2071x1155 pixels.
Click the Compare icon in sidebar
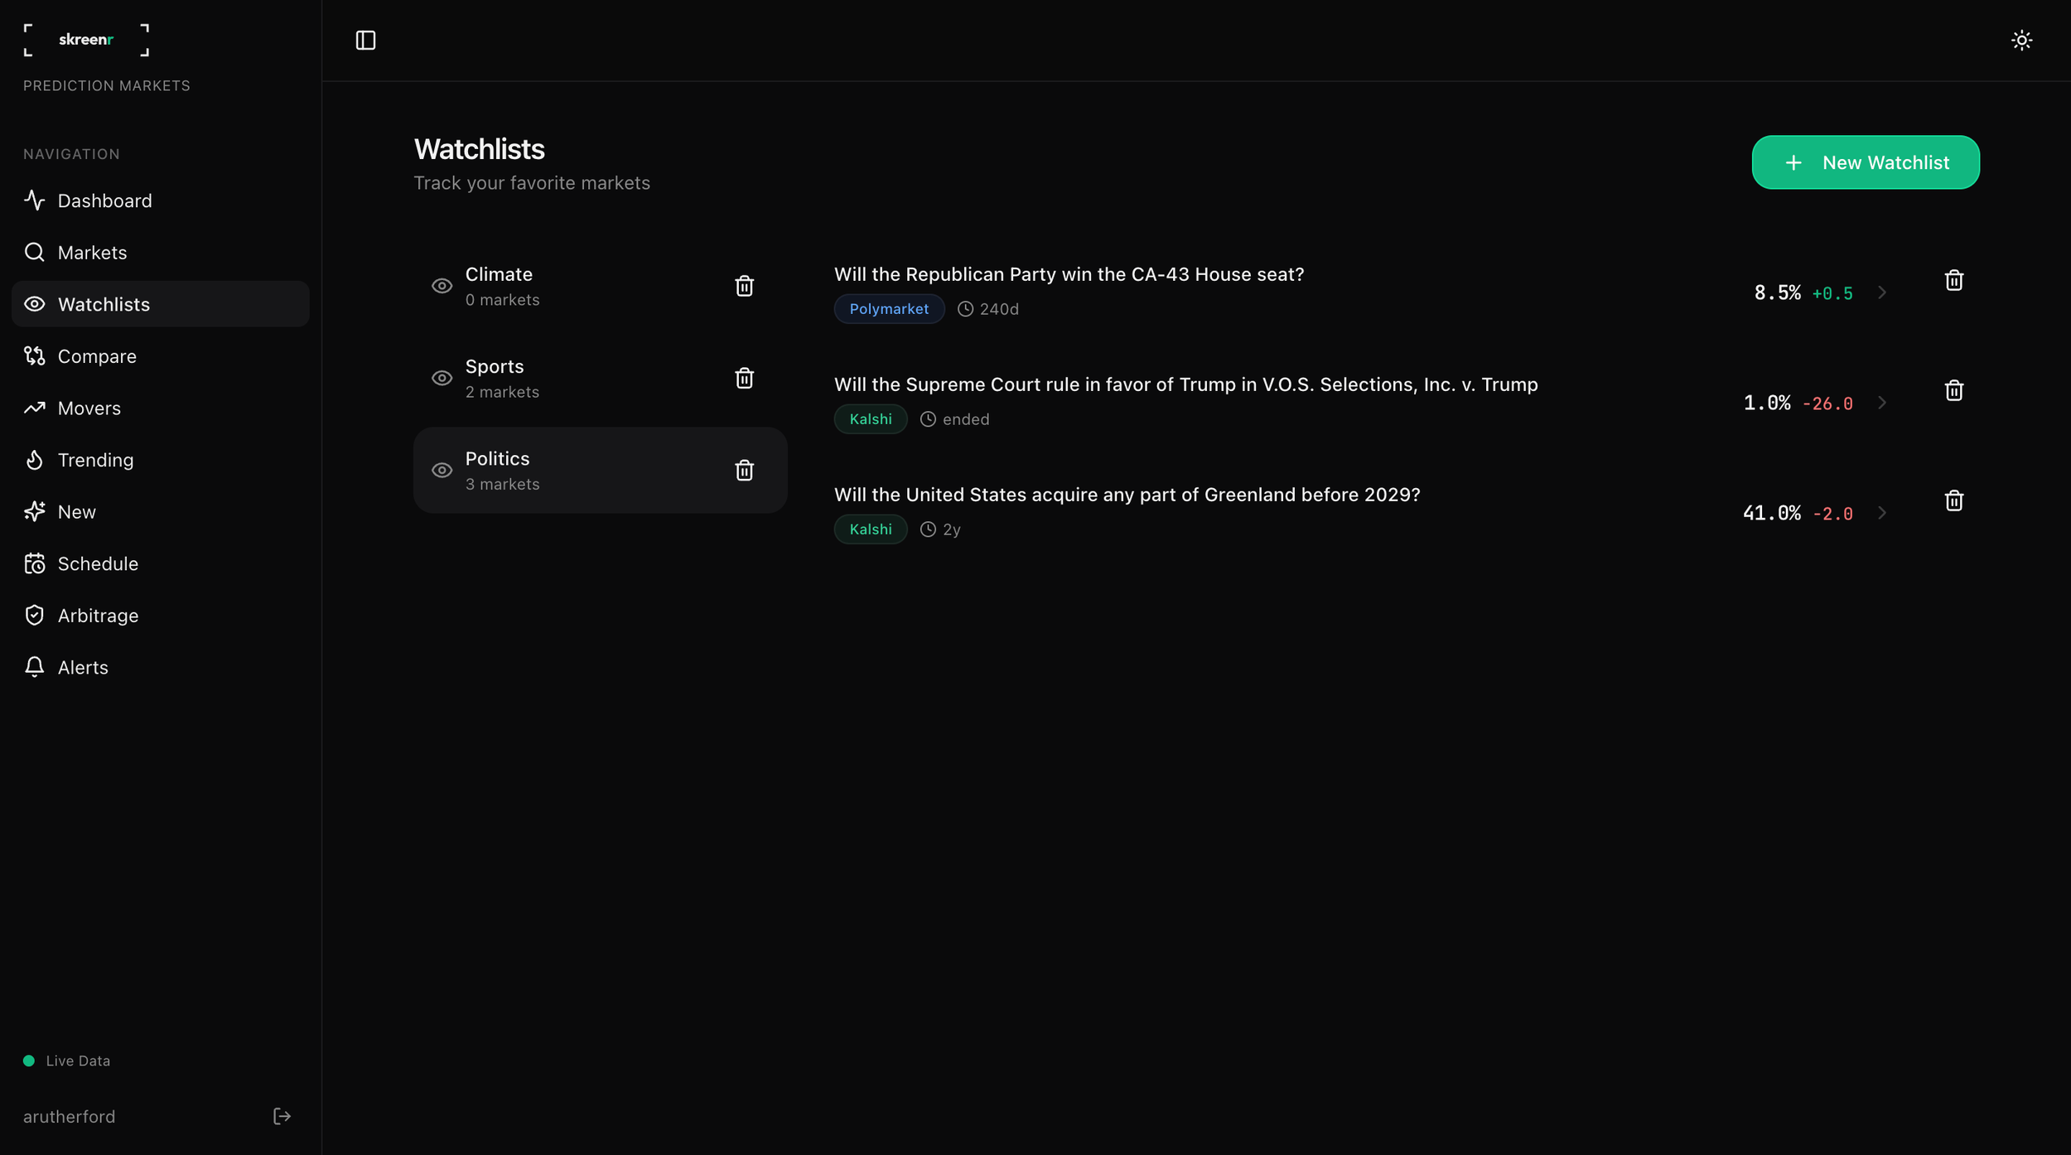tap(34, 355)
